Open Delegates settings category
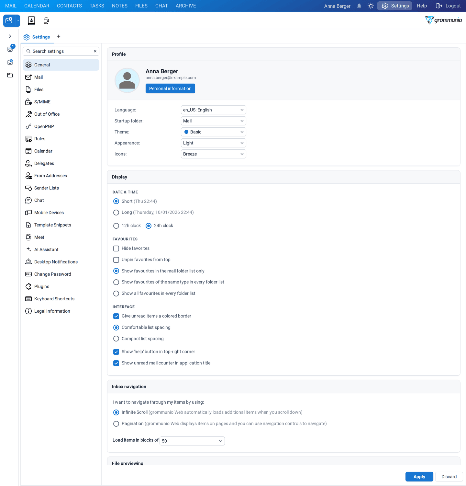 (61, 163)
